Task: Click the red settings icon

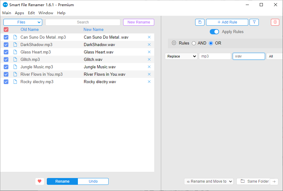Action: [275, 22]
